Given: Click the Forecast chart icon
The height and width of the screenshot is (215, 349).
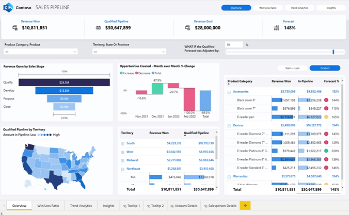Looking at the screenshot, I should coord(276,28).
